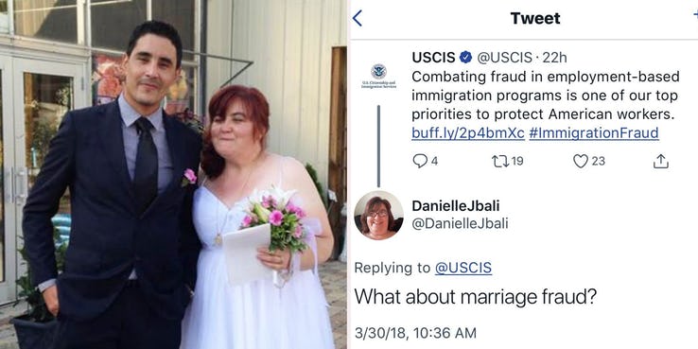Open DanielleJbali's profile picture
The image size is (698, 349).
(379, 216)
